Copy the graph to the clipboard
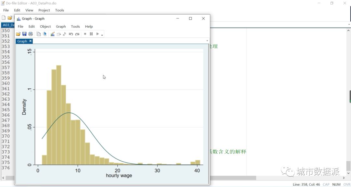This screenshot has width=351, height=187. (x=38, y=34)
